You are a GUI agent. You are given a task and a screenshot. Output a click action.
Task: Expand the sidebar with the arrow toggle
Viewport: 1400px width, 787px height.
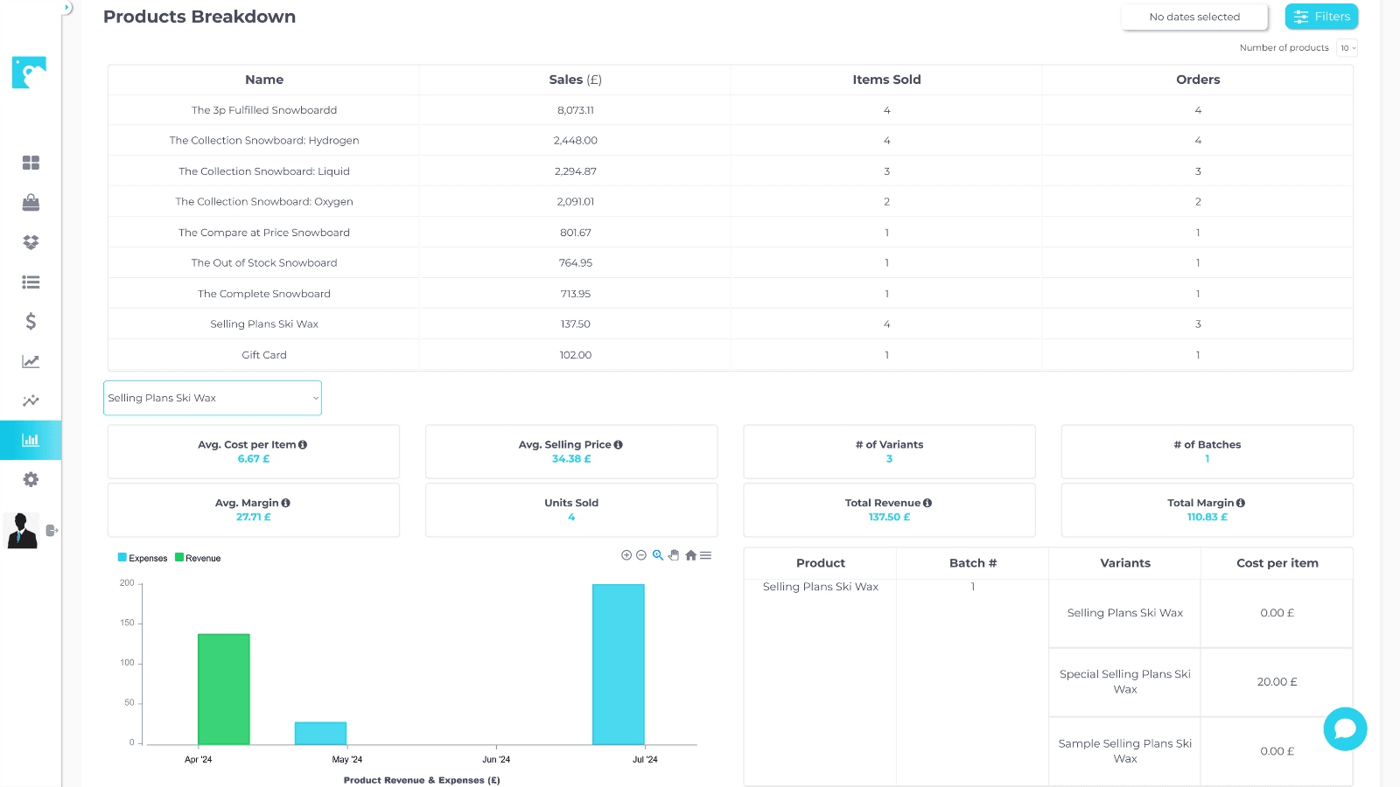pos(66,8)
